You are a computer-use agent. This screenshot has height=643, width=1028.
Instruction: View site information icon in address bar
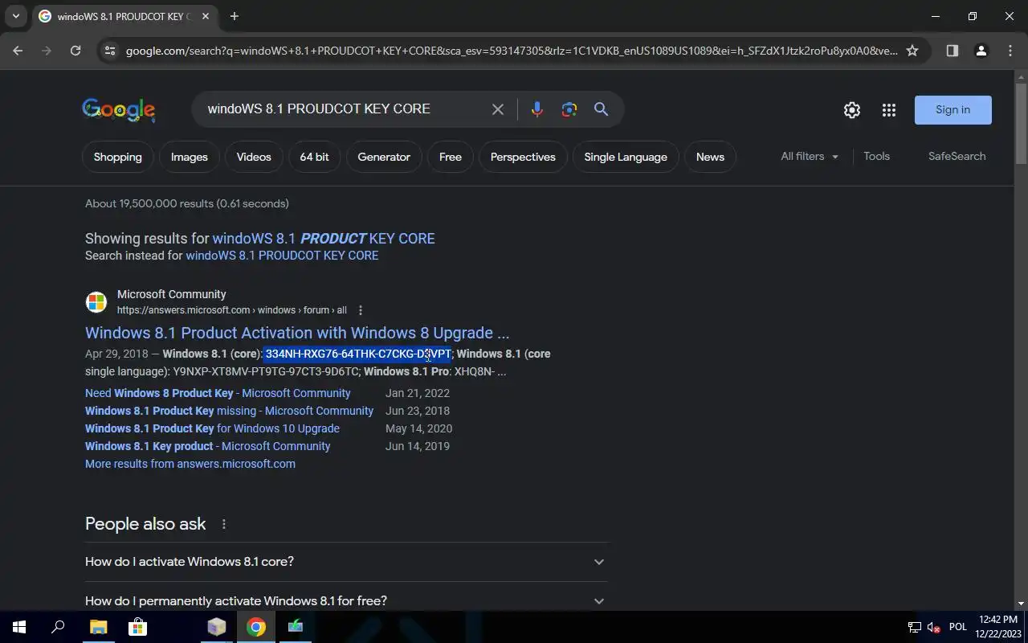(110, 51)
